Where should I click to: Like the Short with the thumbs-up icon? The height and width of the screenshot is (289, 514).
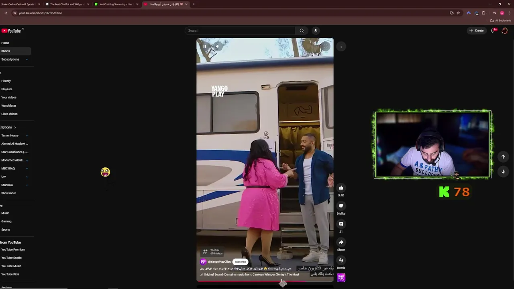(341, 187)
